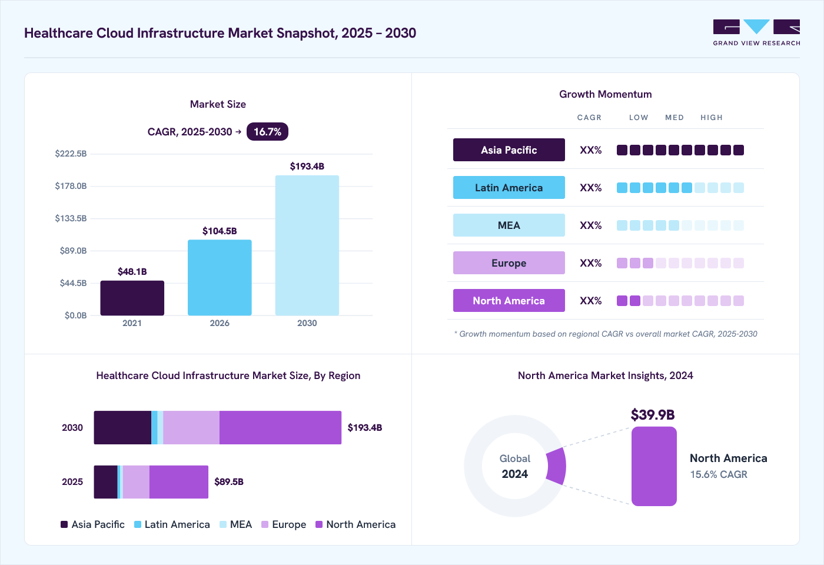This screenshot has width=824, height=565.
Task: Click the "15.6% CAGR" text
Action: point(719,474)
